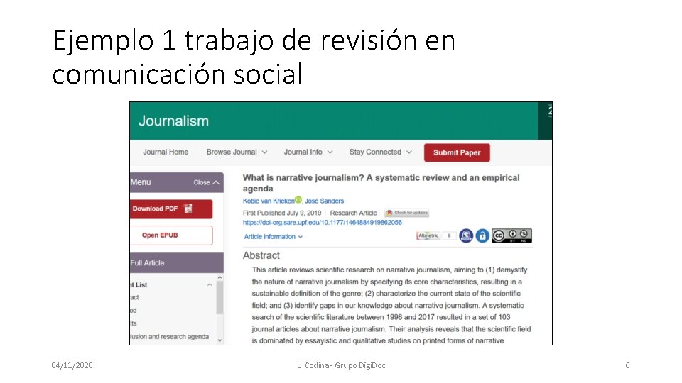Click the round blue reprints icon

point(466,235)
